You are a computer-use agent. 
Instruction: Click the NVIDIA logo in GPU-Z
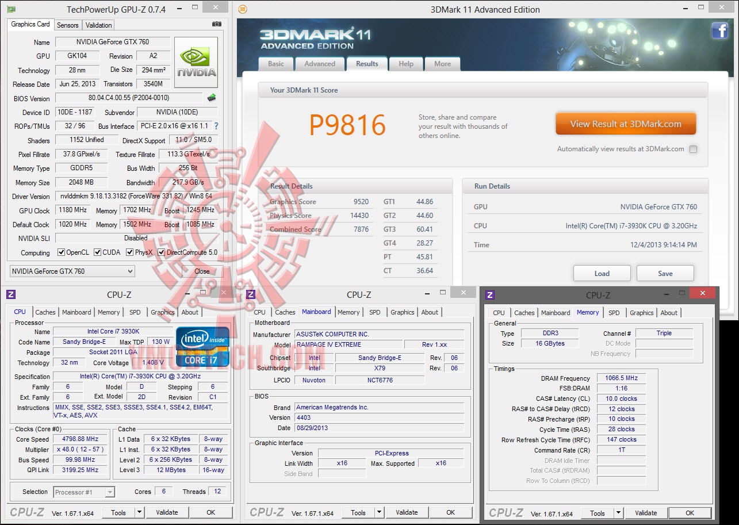[x=197, y=63]
